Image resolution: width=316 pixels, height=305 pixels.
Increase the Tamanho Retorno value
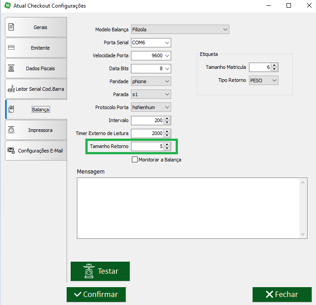[x=167, y=144]
